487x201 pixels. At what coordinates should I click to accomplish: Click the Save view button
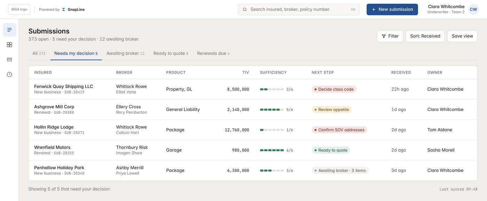pos(462,36)
